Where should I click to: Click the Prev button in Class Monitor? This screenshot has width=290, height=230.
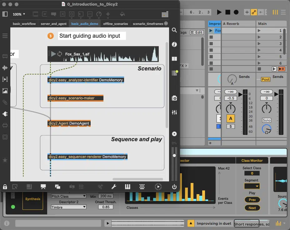click(252, 200)
